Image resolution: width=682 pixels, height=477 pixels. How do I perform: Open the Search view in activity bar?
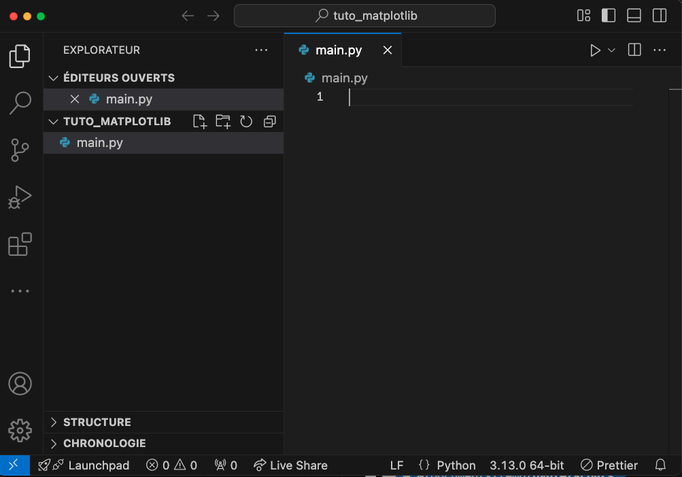pyautogui.click(x=20, y=103)
